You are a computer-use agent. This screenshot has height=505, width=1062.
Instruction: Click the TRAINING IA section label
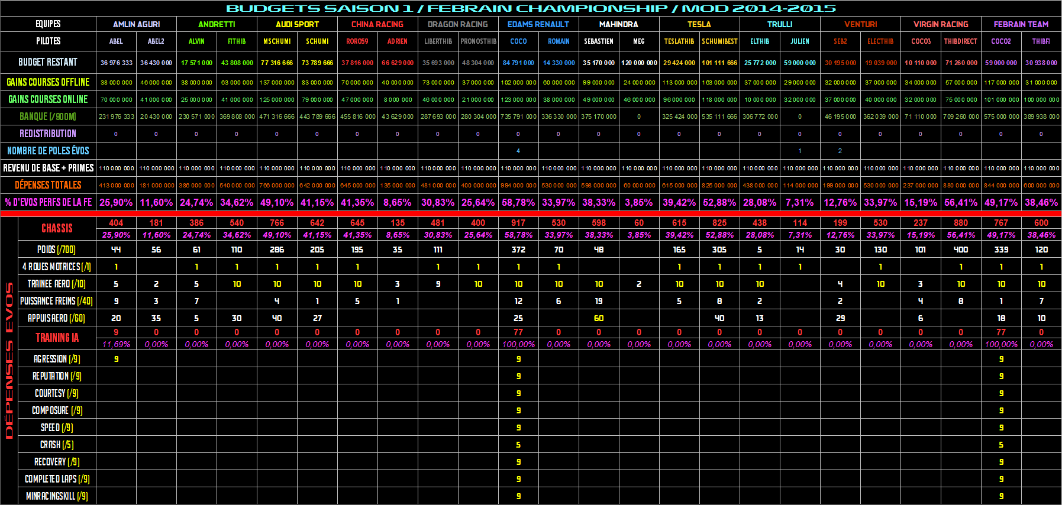57,338
